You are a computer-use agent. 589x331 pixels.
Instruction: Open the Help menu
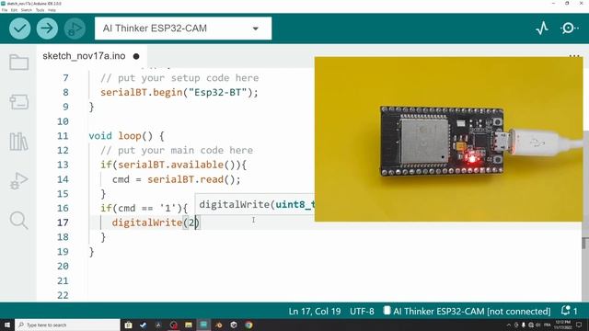[52, 10]
